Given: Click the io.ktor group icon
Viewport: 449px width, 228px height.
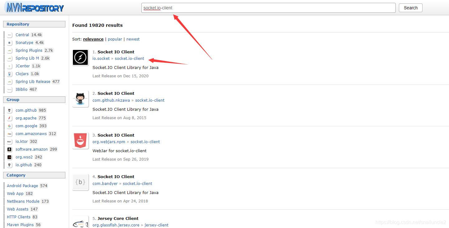Looking at the screenshot, I should pyautogui.click(x=10, y=142).
